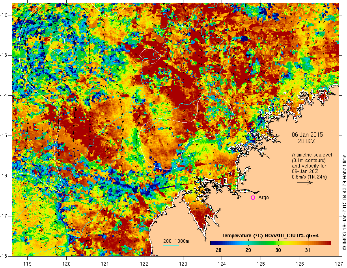Click longitude axis label '127'

pyautogui.click(x=339, y=264)
